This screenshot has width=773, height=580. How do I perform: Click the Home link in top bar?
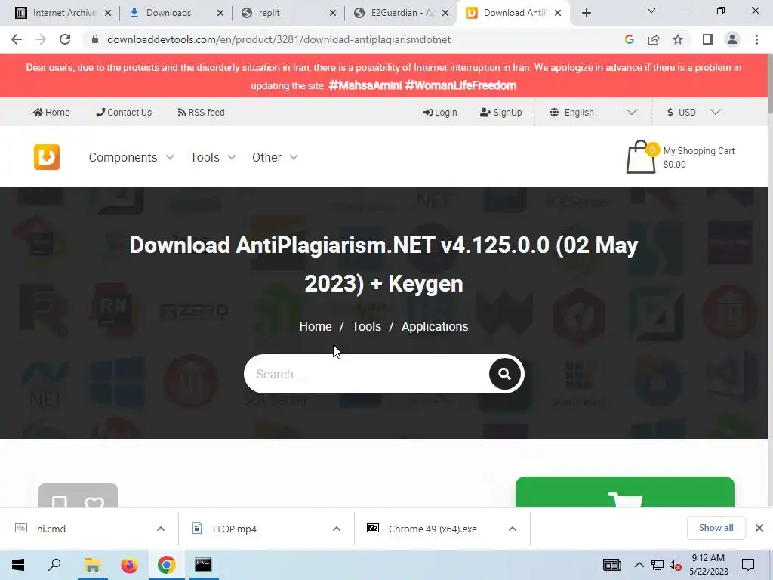[x=51, y=113]
